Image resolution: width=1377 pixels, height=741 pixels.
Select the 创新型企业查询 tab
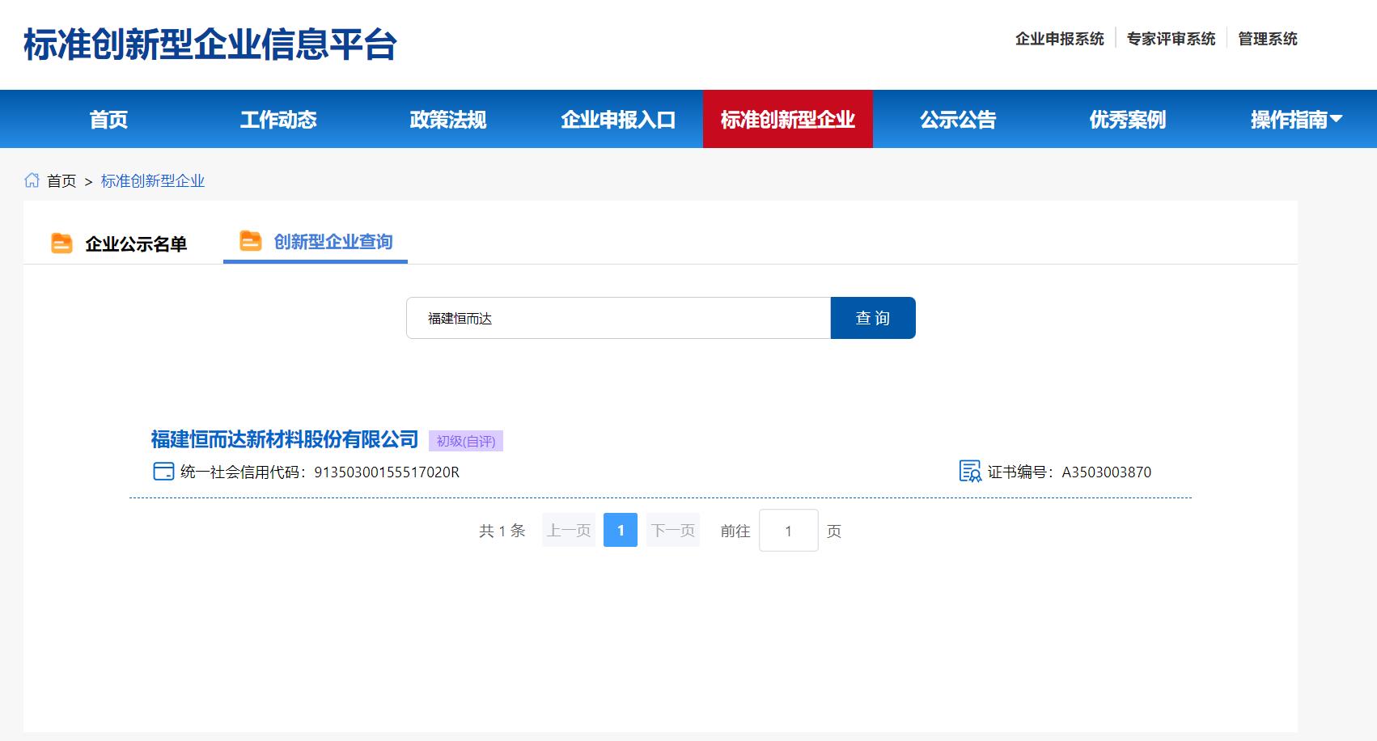click(x=333, y=242)
